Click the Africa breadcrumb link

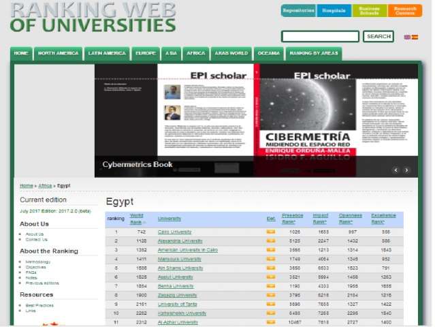point(45,185)
